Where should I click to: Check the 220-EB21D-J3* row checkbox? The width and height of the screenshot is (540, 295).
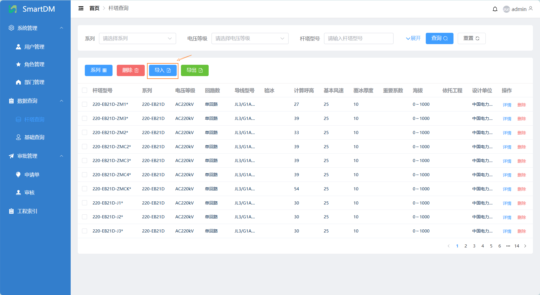[x=85, y=231]
